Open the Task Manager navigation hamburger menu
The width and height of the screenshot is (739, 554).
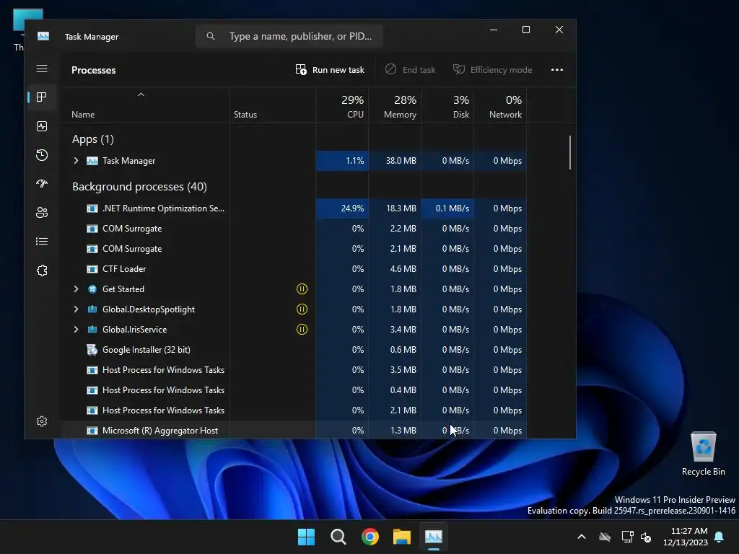[42, 69]
